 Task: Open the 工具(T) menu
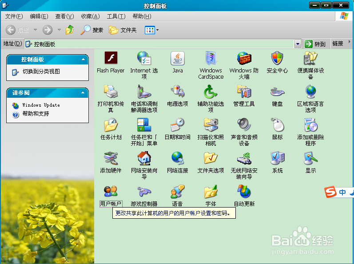click(116, 16)
